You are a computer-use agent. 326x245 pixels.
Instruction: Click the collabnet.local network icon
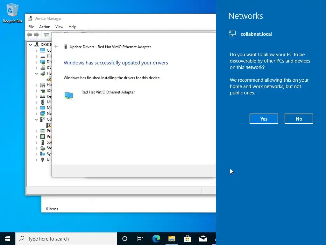click(x=232, y=33)
